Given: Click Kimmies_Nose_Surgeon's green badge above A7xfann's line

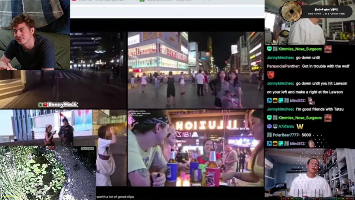Looking at the screenshot, I should (269, 118).
